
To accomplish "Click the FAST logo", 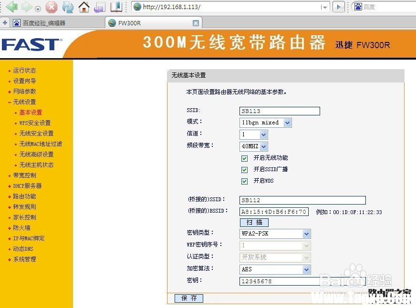I will [x=32, y=44].
